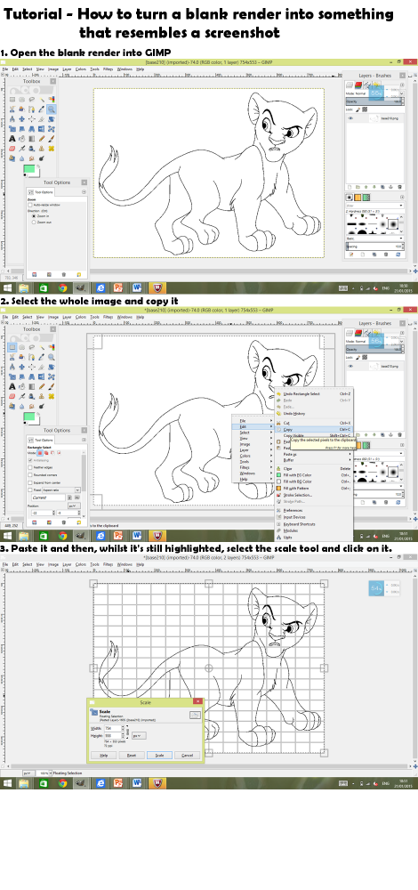Click Spacing slider in step 1 Brushes panel
The height and width of the screenshot is (890, 418).
pos(375,247)
